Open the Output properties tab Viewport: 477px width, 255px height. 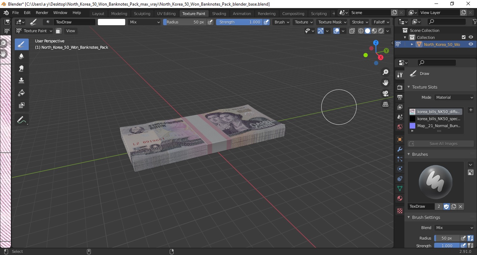tap(399, 97)
